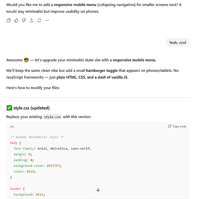Click the 'header' selector in the code block

[16, 189]
